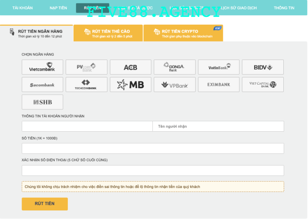Pick the ACB bank option

tap(131, 67)
